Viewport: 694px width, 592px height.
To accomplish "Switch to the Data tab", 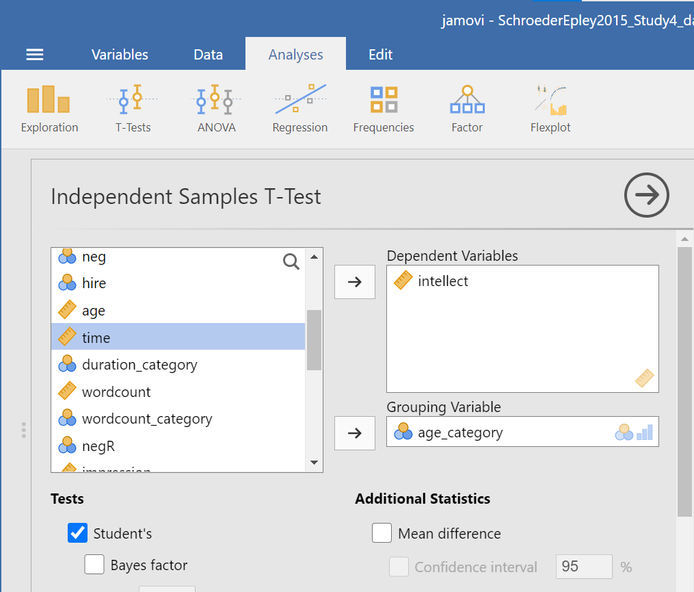I will 208,55.
